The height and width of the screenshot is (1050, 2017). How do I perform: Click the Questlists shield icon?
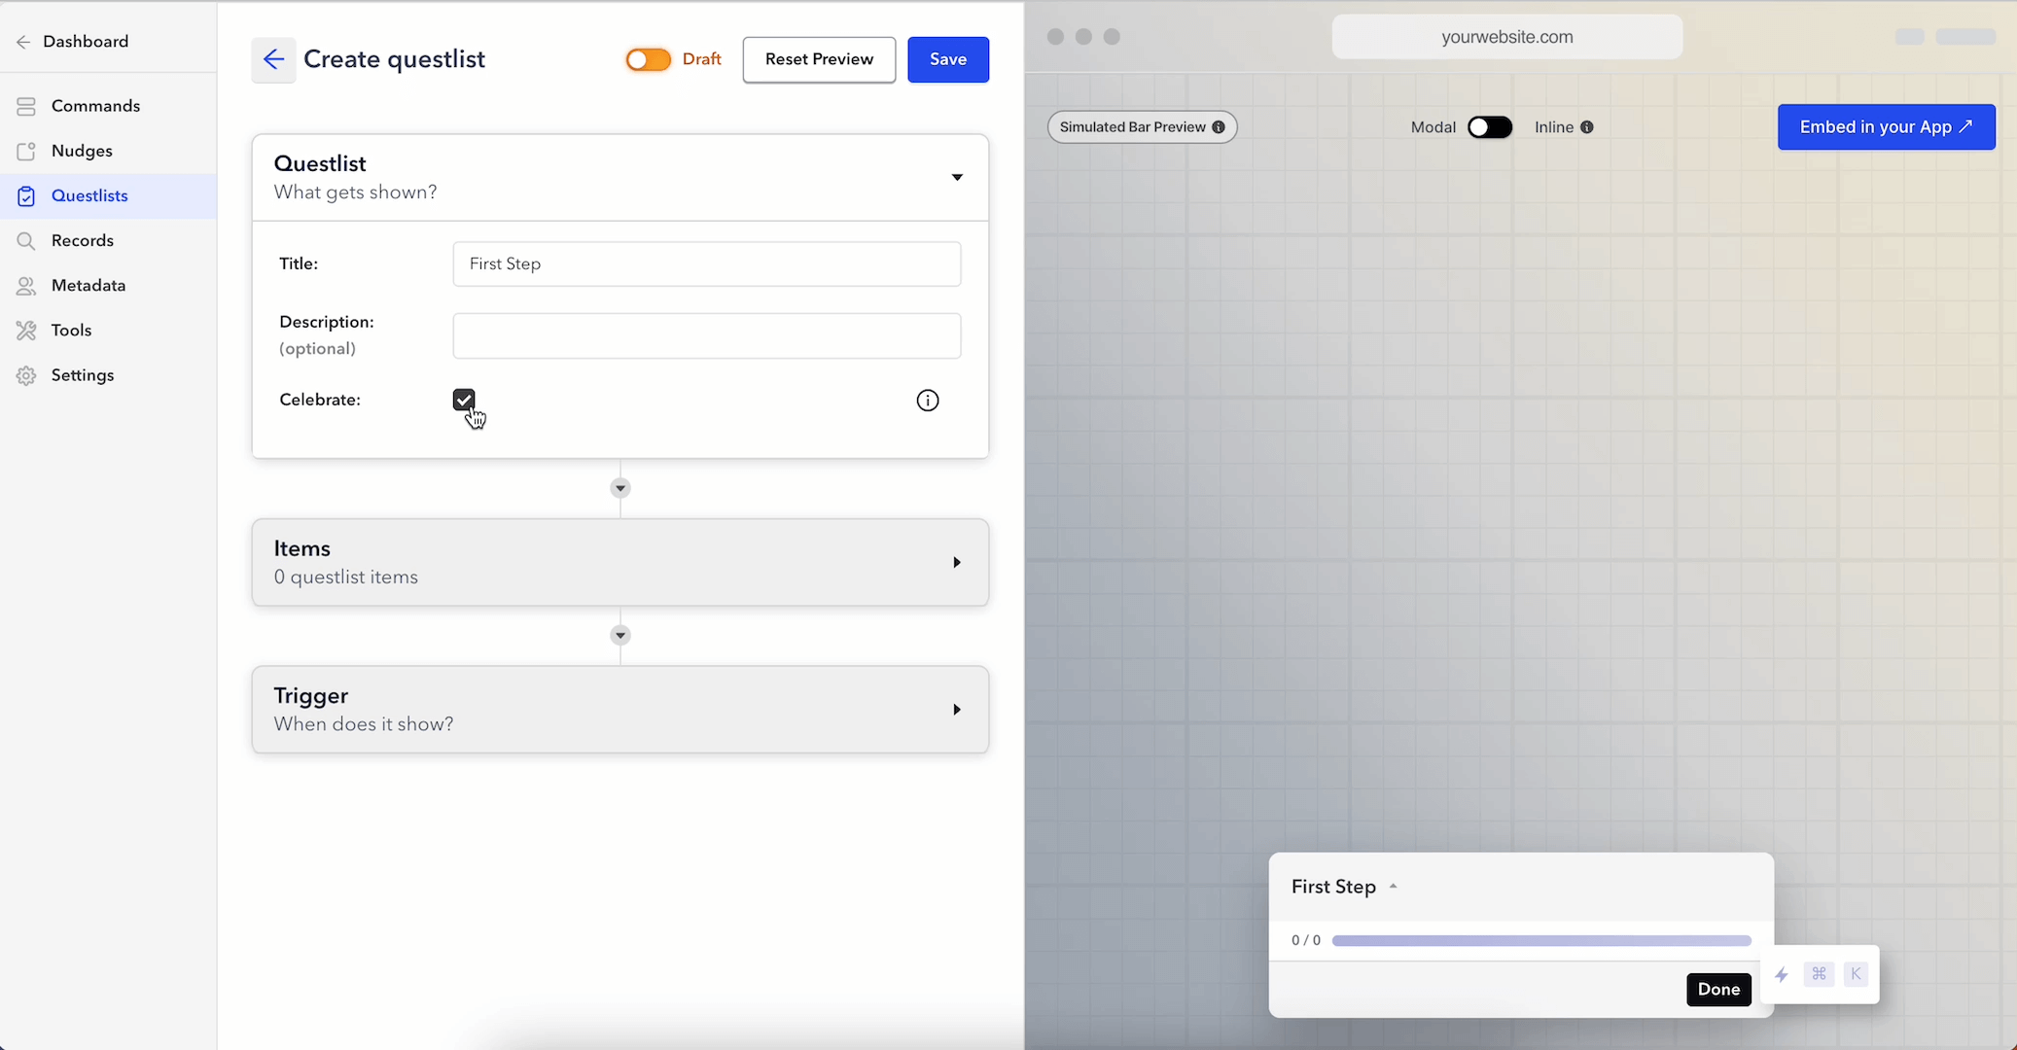25,195
